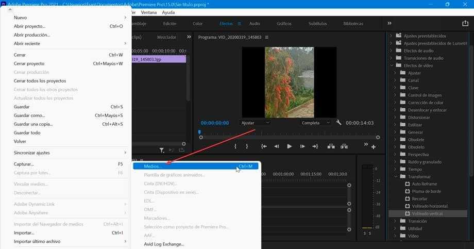Collapse the Efectos de vídeo folder
Image resolution: width=474 pixels, height=249 pixels.
[392, 65]
